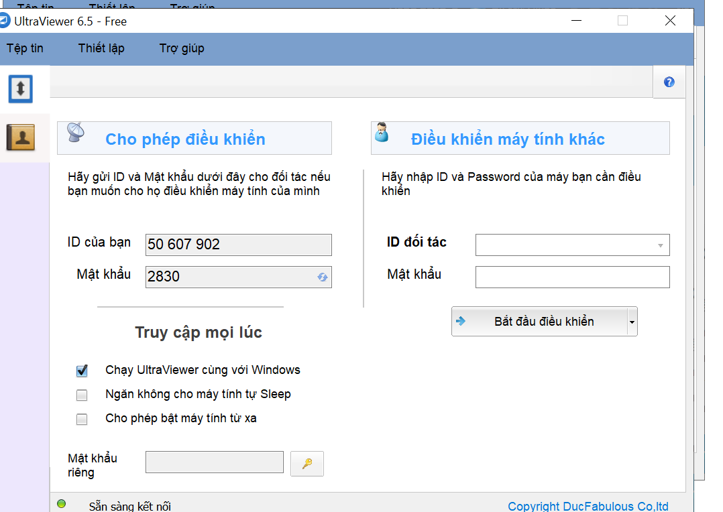
Task: Click the blue help question mark icon
Action: tap(669, 82)
